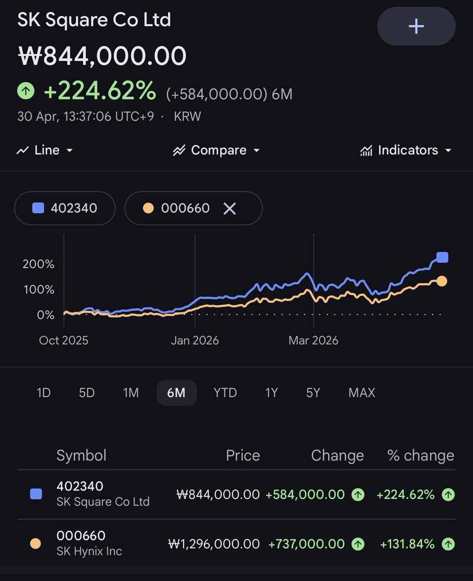Screen dimensions: 473x581
Task: Switch to the 1D time range
Action: coord(44,392)
